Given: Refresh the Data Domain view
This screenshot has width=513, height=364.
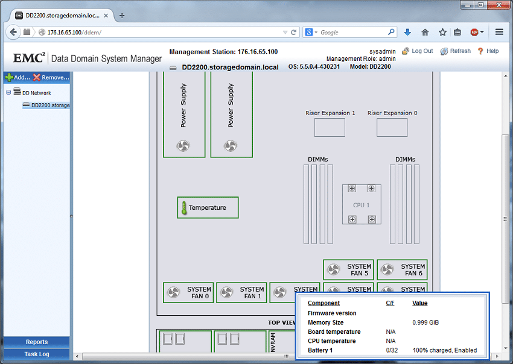Looking at the screenshot, I should pos(456,51).
